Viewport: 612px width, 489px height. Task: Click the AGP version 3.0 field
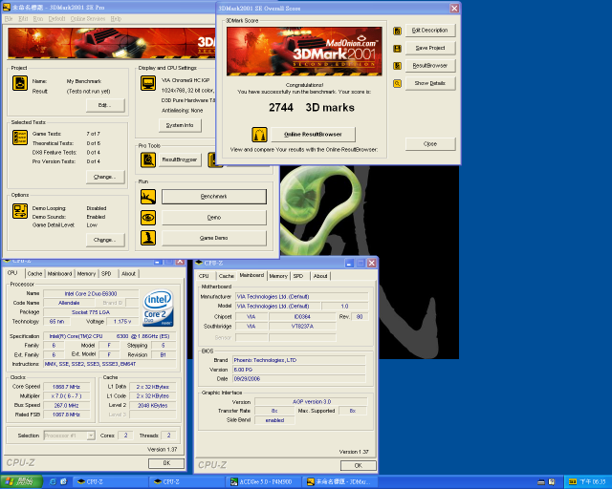click(x=311, y=402)
